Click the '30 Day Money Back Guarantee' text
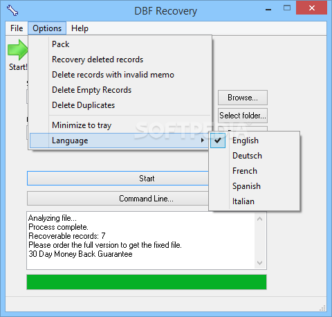Screen dimensions: 332x317 (x=80, y=254)
